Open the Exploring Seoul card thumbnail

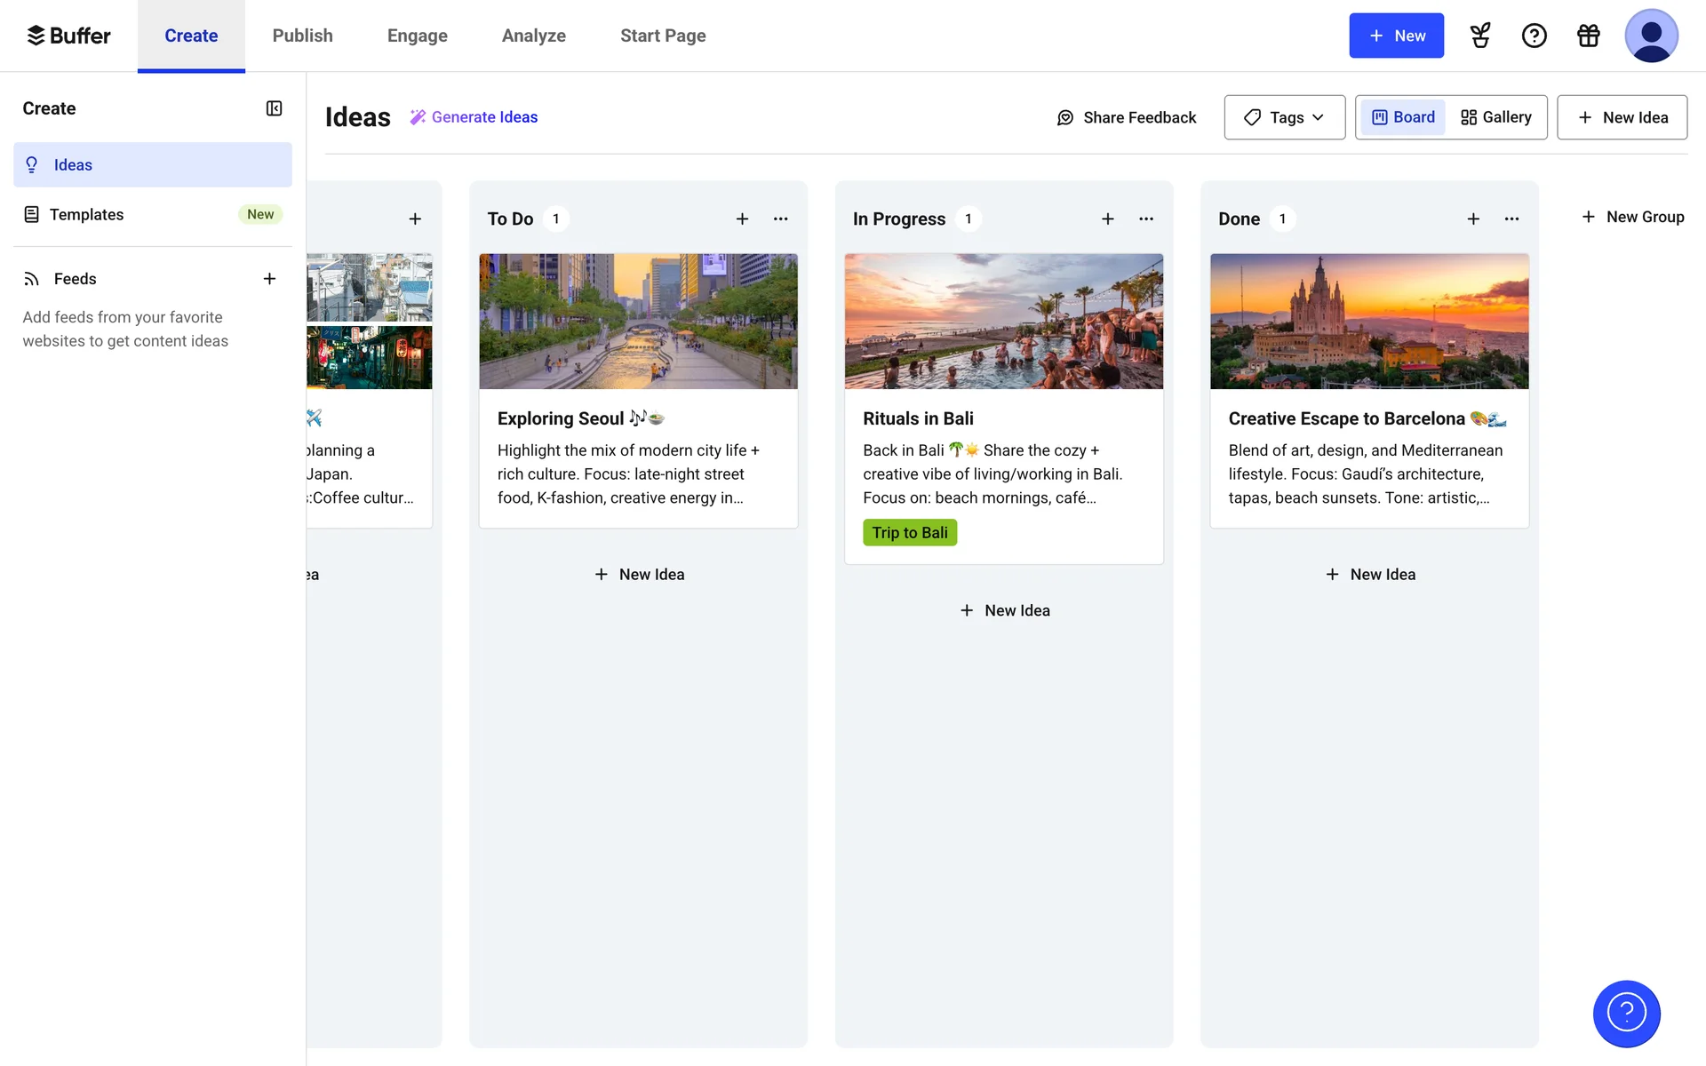(638, 322)
